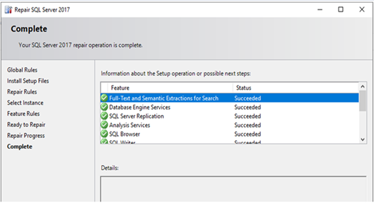Image resolution: width=374 pixels, height=204 pixels.
Task: Click green checkmark beside SQL Server Replication
Action: pos(104,116)
